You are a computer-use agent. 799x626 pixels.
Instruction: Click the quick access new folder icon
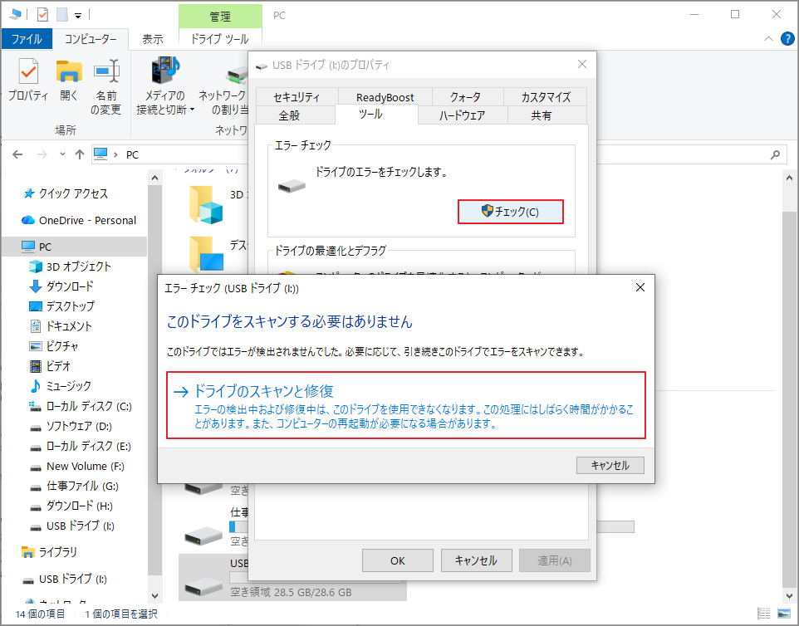(62, 15)
